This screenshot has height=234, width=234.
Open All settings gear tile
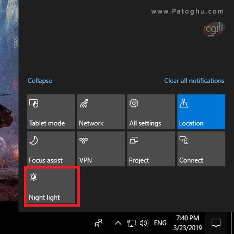[x=151, y=112]
